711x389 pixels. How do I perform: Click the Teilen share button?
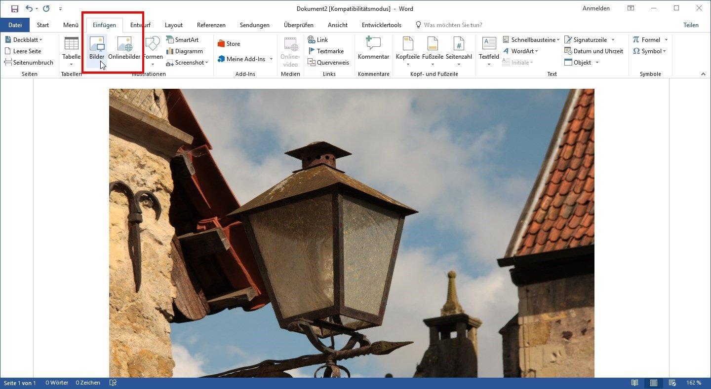point(691,25)
